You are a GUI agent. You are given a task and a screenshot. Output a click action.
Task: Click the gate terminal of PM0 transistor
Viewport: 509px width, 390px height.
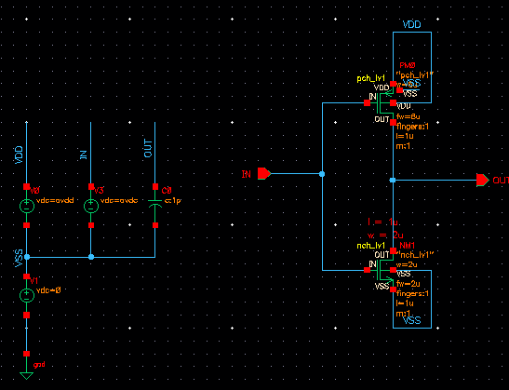(367, 103)
